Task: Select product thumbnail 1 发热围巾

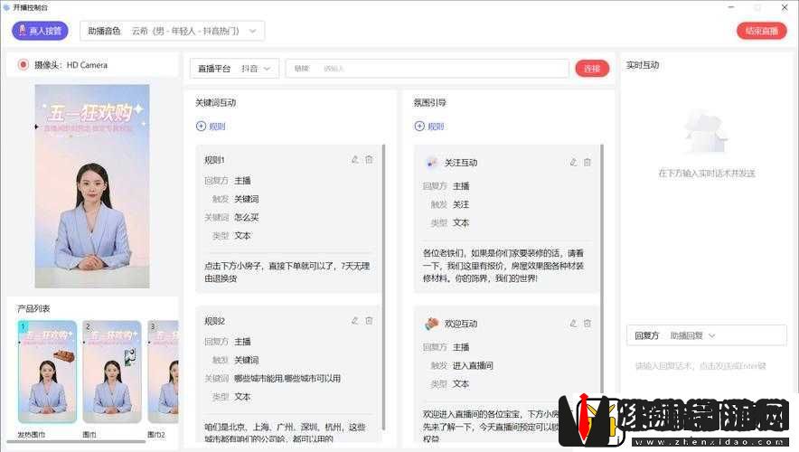Action: (x=47, y=372)
